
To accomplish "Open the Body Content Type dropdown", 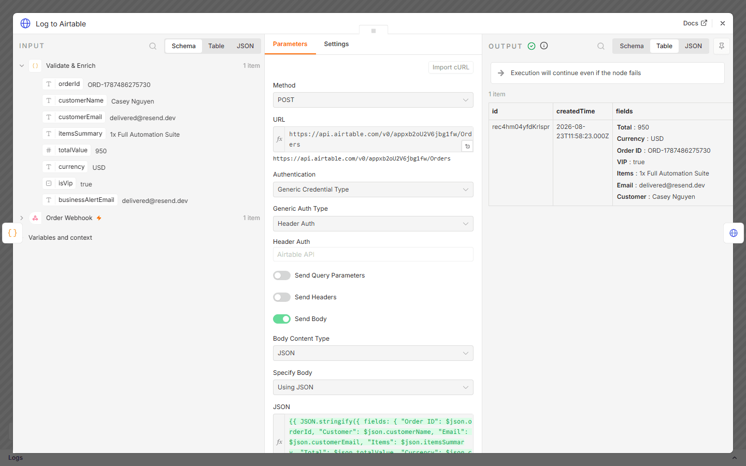I will click(x=373, y=353).
